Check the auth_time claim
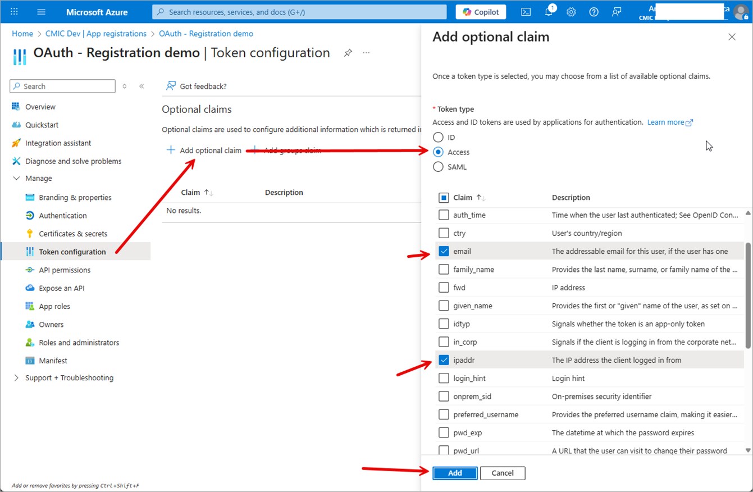 pos(444,215)
